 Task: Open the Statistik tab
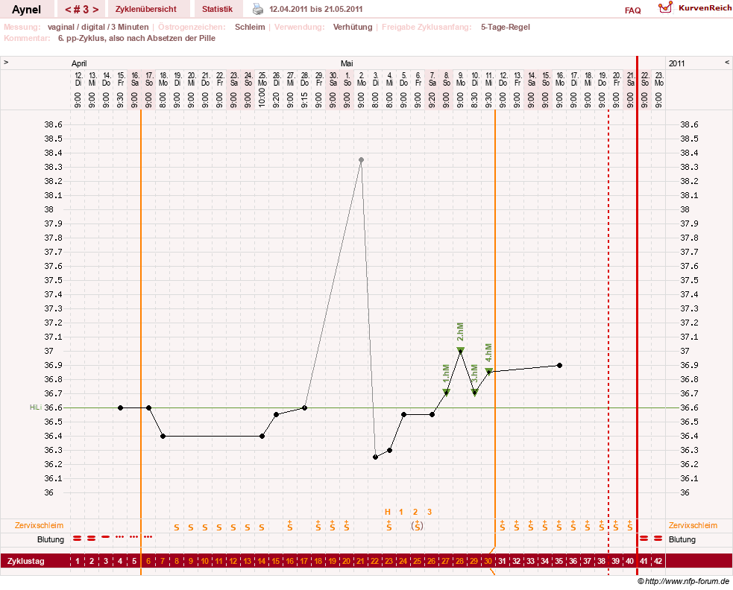tap(217, 9)
